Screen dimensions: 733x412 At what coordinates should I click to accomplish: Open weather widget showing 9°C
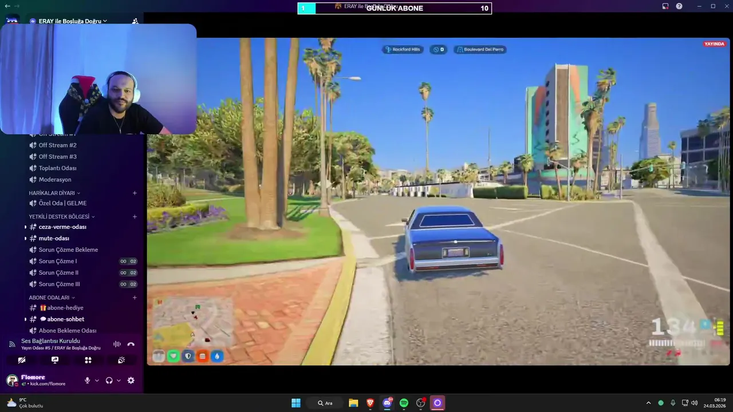tap(25, 403)
